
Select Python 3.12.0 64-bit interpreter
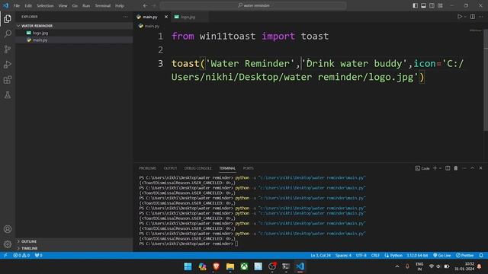tap(417, 256)
